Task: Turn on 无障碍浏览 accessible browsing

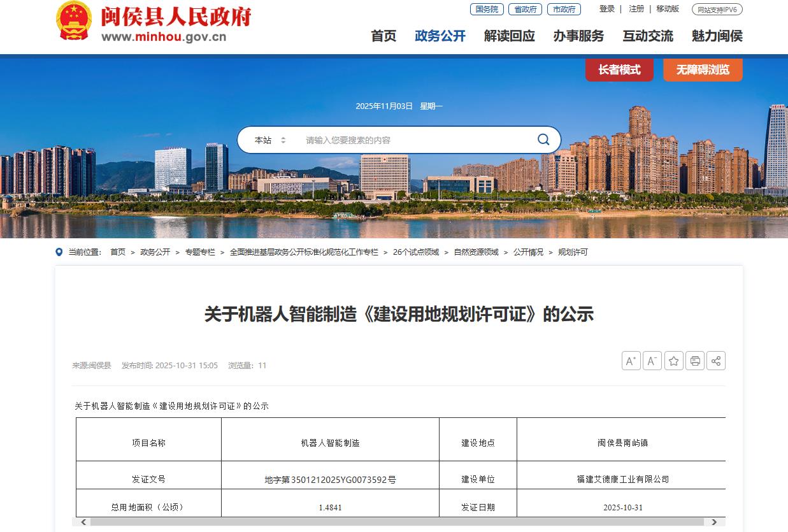Action: click(x=703, y=70)
